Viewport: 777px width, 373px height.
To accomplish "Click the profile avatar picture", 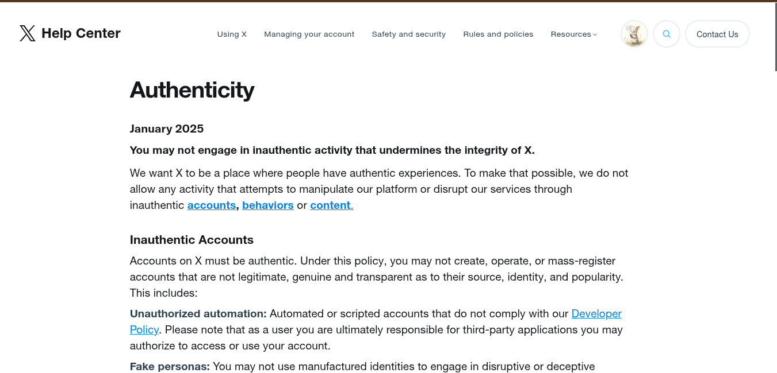I will pyautogui.click(x=634, y=34).
